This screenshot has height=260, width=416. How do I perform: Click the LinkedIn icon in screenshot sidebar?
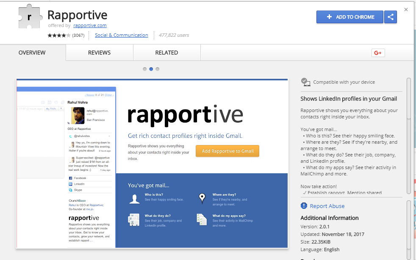tap(71, 184)
